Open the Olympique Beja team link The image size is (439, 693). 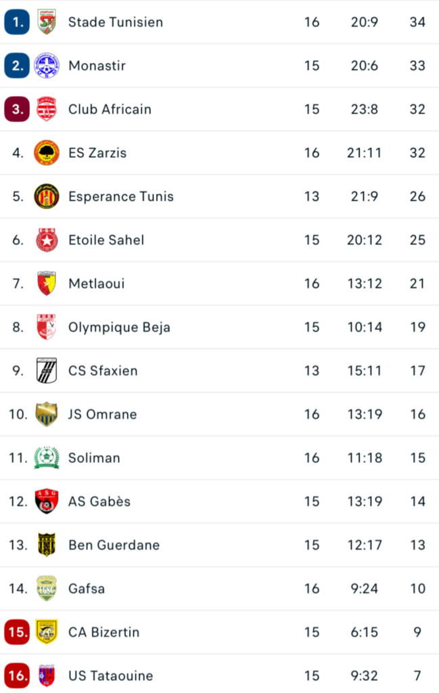(119, 328)
